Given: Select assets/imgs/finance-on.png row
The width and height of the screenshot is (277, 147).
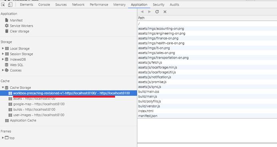Looking at the screenshot, I should 207,38.
